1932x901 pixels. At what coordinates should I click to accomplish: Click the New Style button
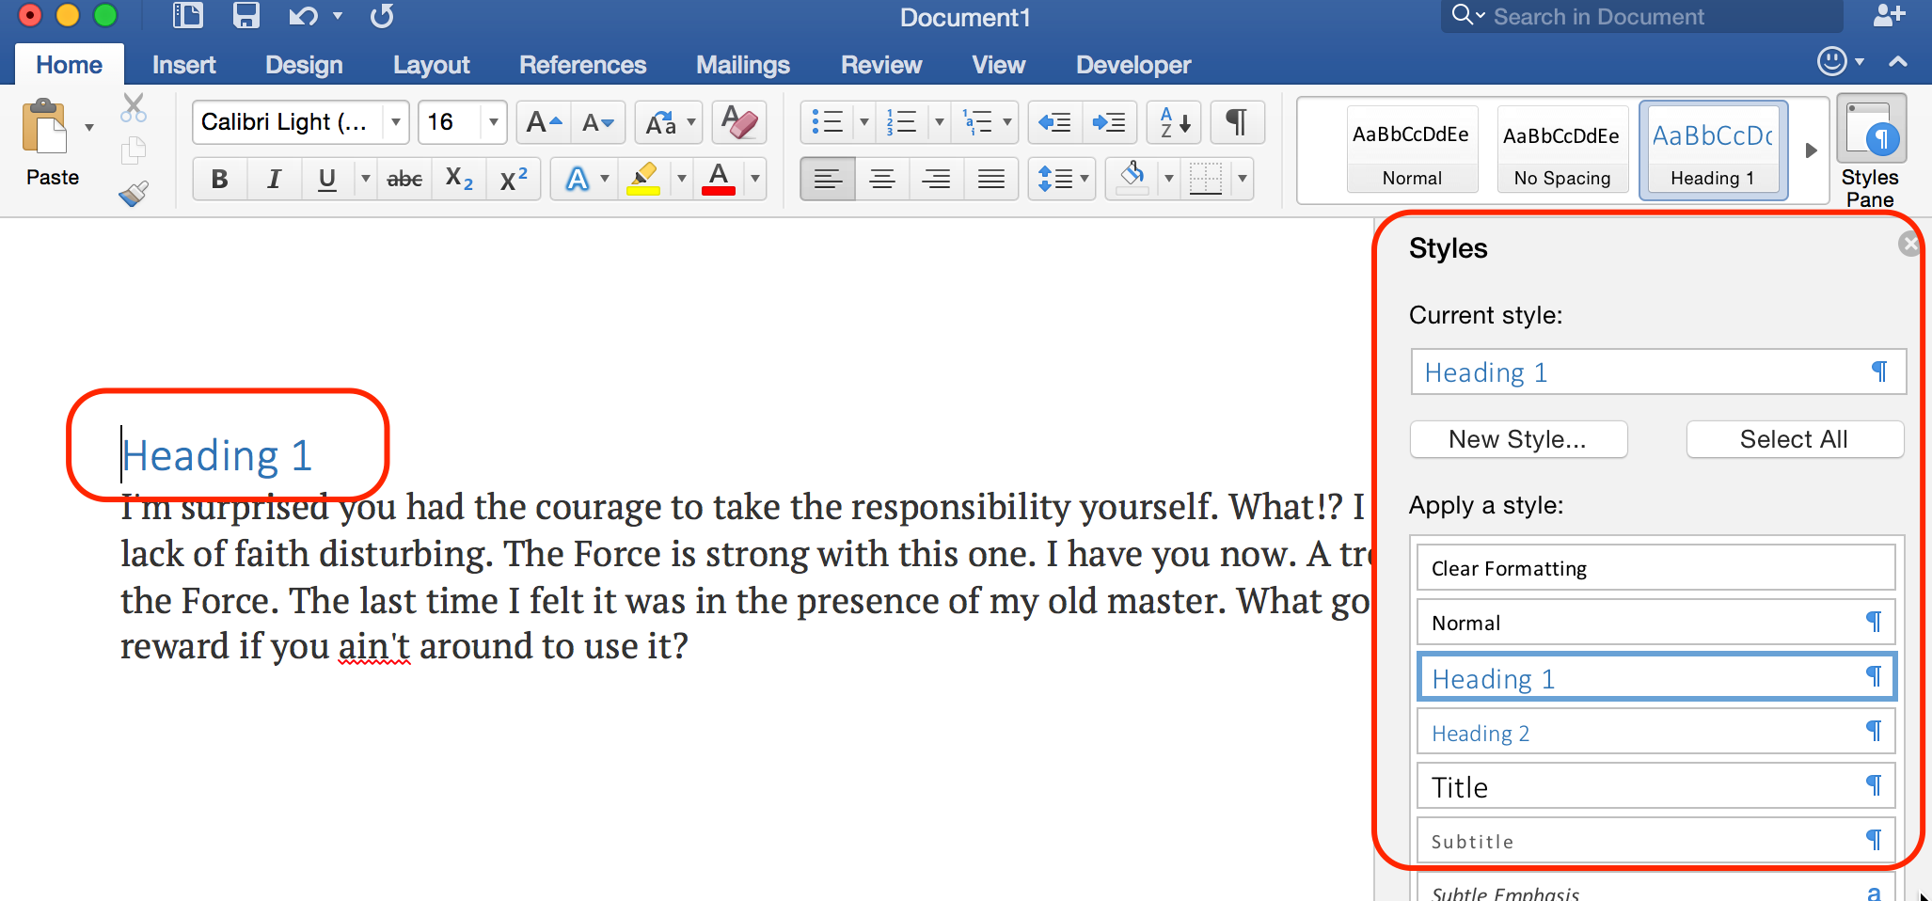coord(1518,438)
